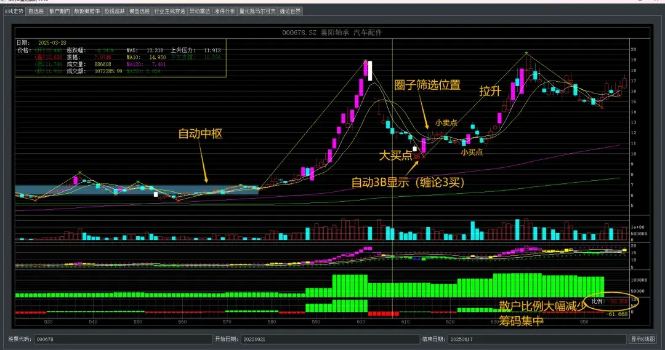Select the 异动雷达 tab
Image resolution: width=665 pixels, height=350 pixels.
pyautogui.click(x=199, y=11)
